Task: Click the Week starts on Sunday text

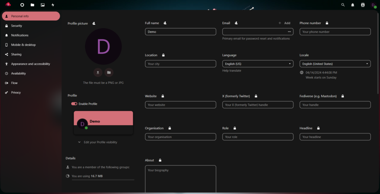Action: pyautogui.click(x=321, y=78)
